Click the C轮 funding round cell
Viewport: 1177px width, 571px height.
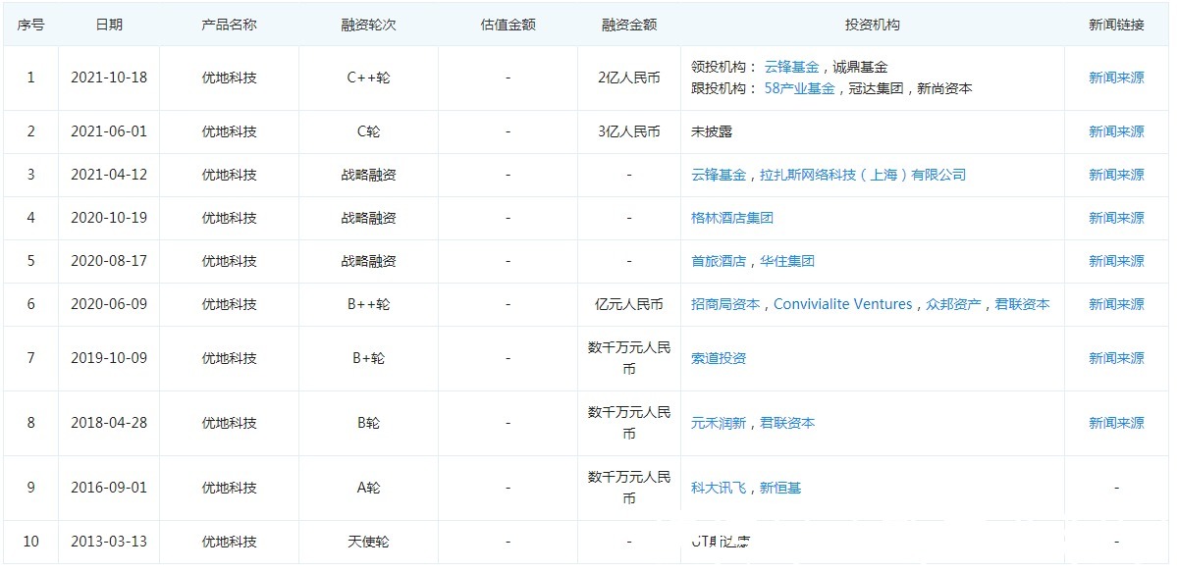pos(368,131)
